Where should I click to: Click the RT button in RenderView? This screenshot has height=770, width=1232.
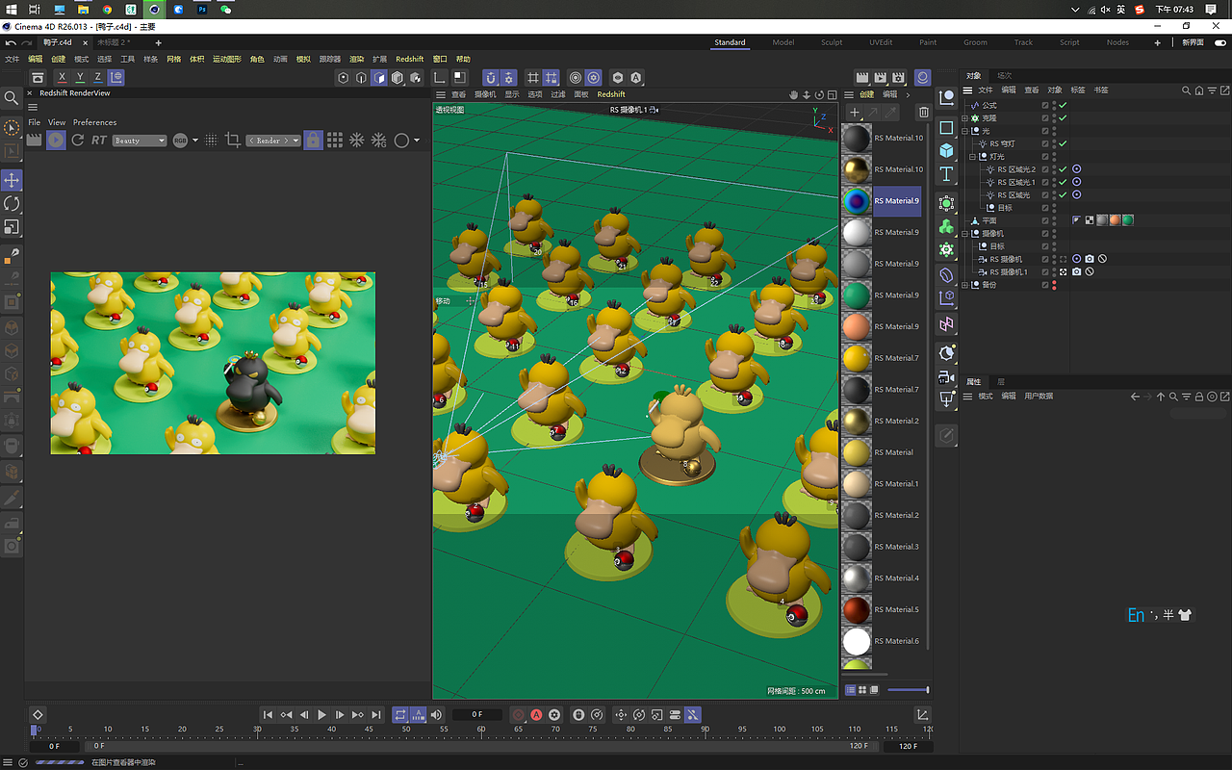click(x=99, y=141)
